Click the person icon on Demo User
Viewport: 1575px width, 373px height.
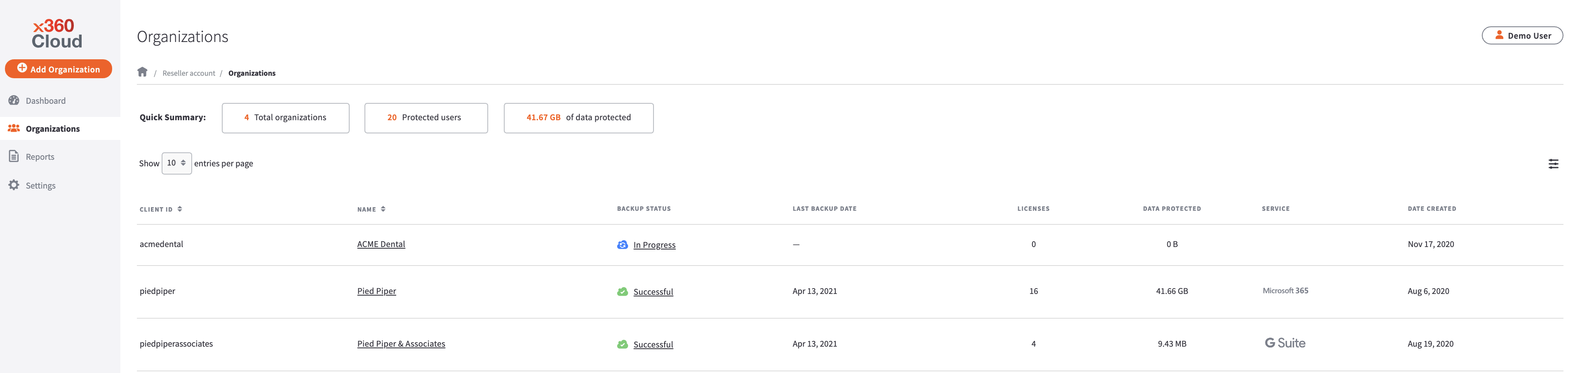coord(1499,35)
